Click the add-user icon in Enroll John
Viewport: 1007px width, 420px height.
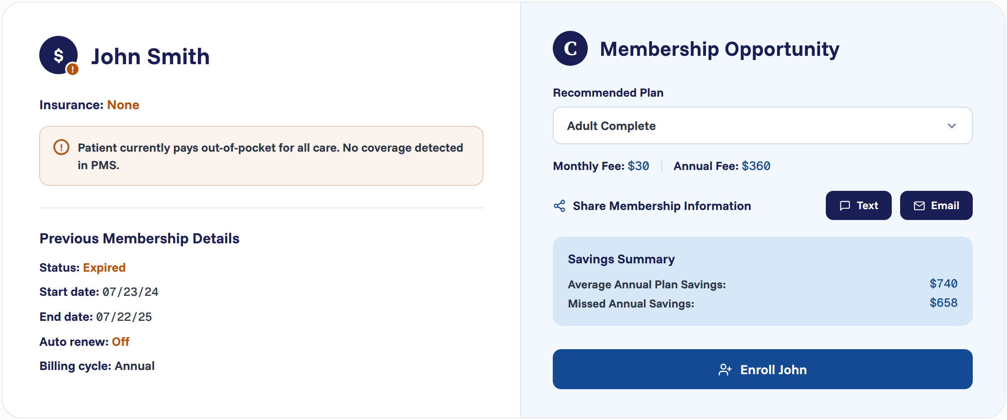[x=725, y=370]
